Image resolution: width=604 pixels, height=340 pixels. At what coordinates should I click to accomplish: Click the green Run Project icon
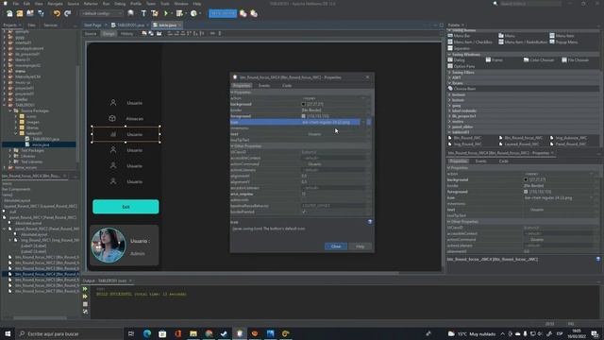(x=166, y=13)
